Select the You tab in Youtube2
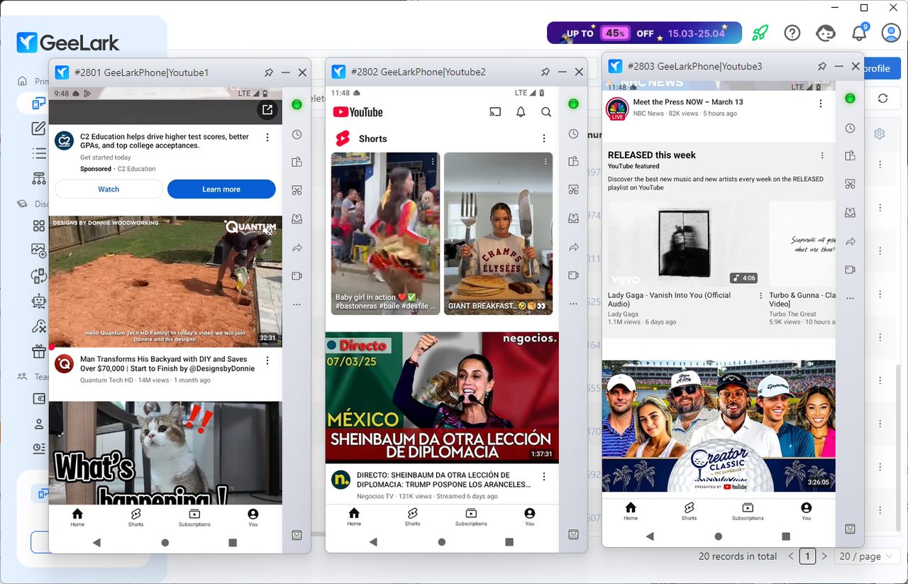908x584 pixels. pyautogui.click(x=529, y=517)
